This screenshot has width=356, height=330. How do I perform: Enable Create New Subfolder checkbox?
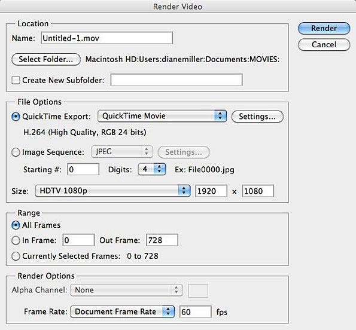pyautogui.click(x=16, y=80)
